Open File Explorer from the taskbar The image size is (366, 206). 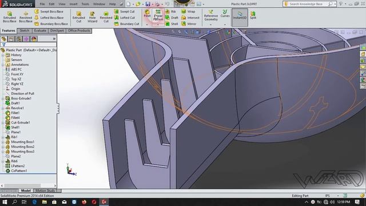45,202
